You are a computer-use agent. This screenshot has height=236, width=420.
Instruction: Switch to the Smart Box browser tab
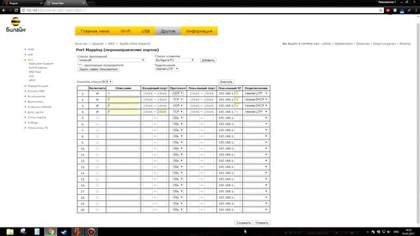(66, 3)
